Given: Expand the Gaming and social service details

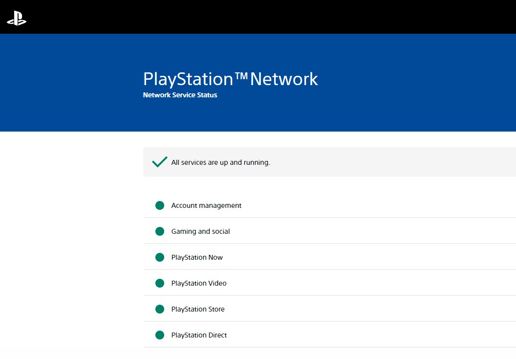Looking at the screenshot, I should click(x=293, y=231).
